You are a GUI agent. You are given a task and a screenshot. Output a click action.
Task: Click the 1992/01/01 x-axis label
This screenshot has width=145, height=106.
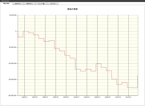coord(24,97)
